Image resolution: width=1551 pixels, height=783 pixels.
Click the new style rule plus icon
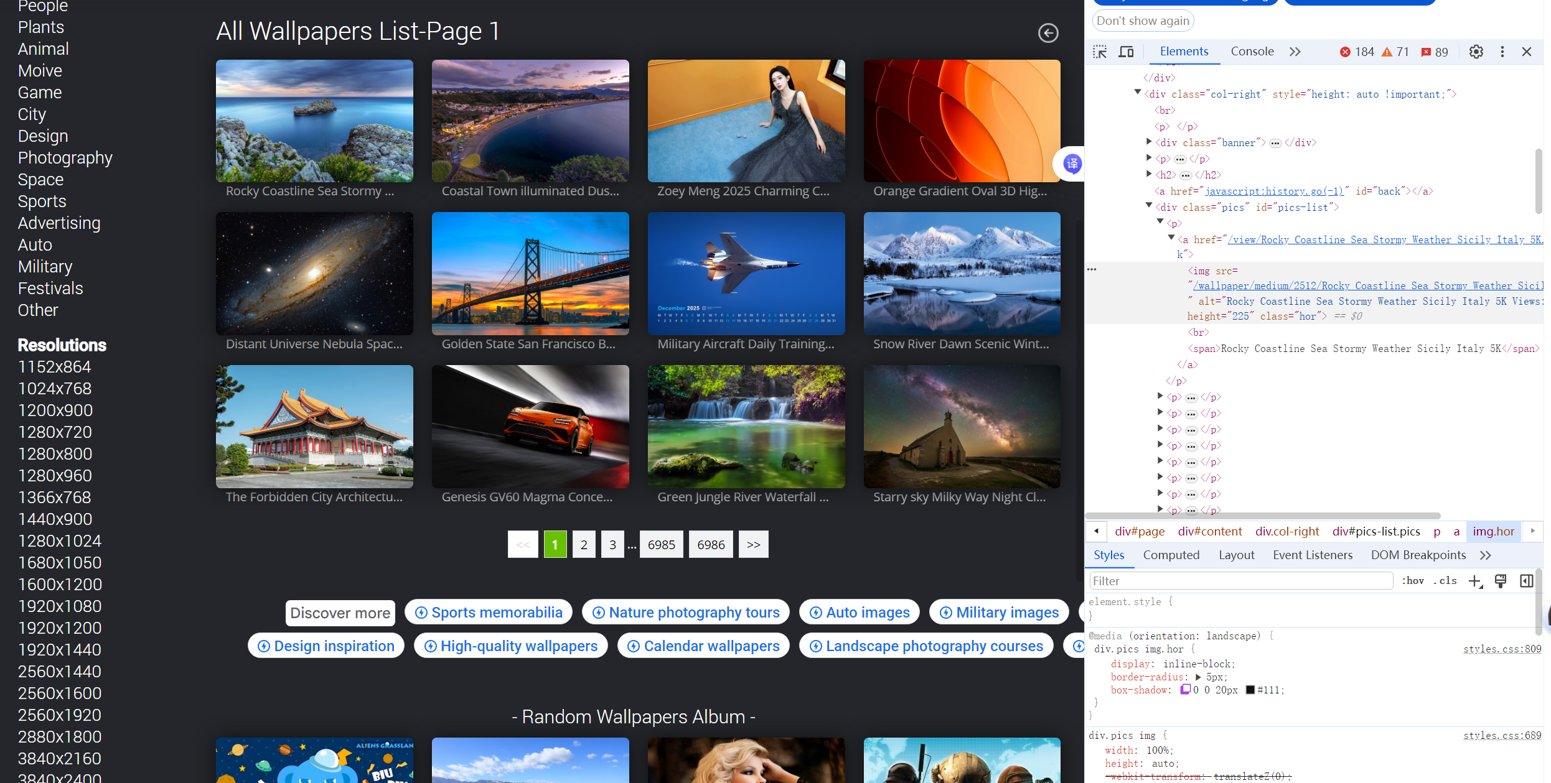1474,581
